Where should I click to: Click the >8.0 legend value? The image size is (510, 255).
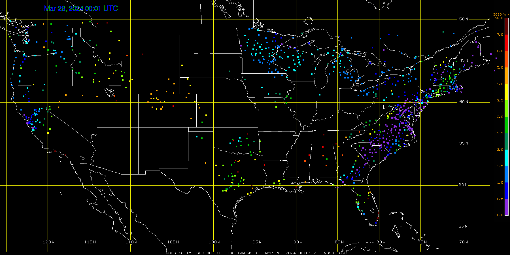[x=499, y=18]
